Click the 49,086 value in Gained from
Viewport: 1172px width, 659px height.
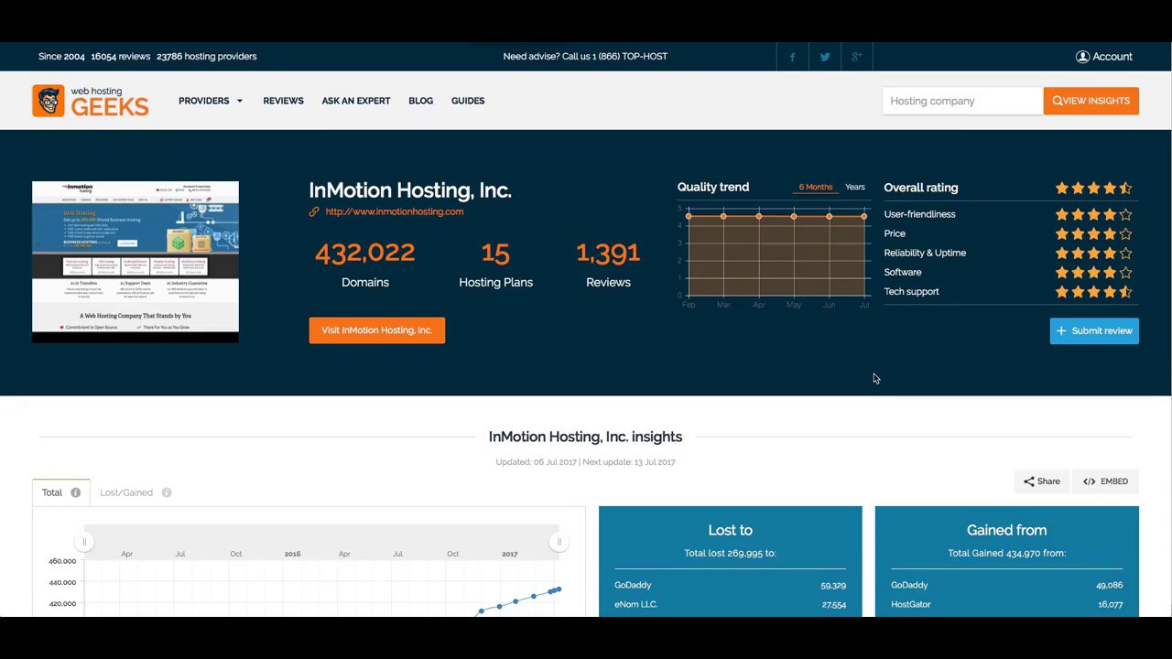(1109, 585)
